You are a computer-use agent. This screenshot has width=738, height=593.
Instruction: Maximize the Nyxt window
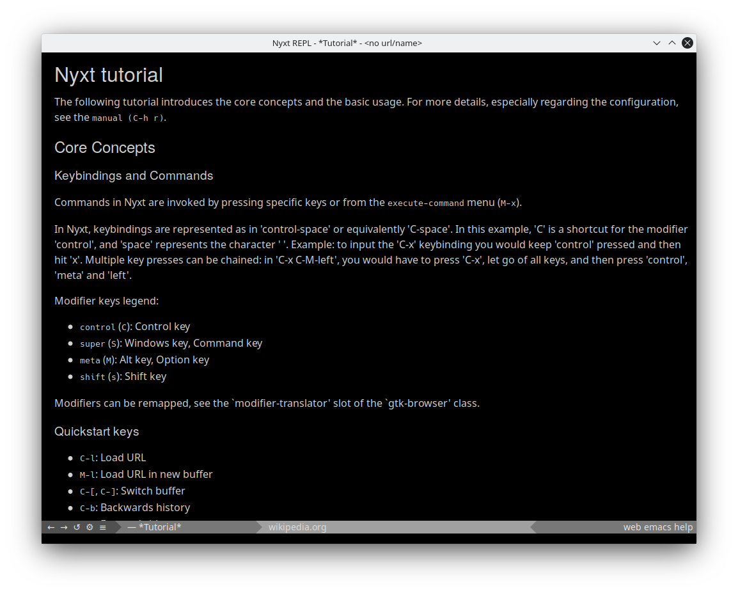point(672,43)
